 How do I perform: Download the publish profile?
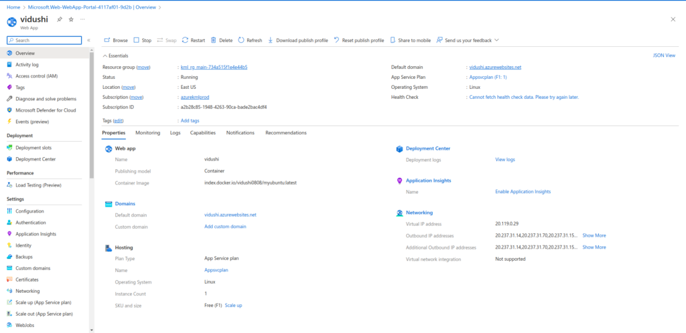(297, 40)
